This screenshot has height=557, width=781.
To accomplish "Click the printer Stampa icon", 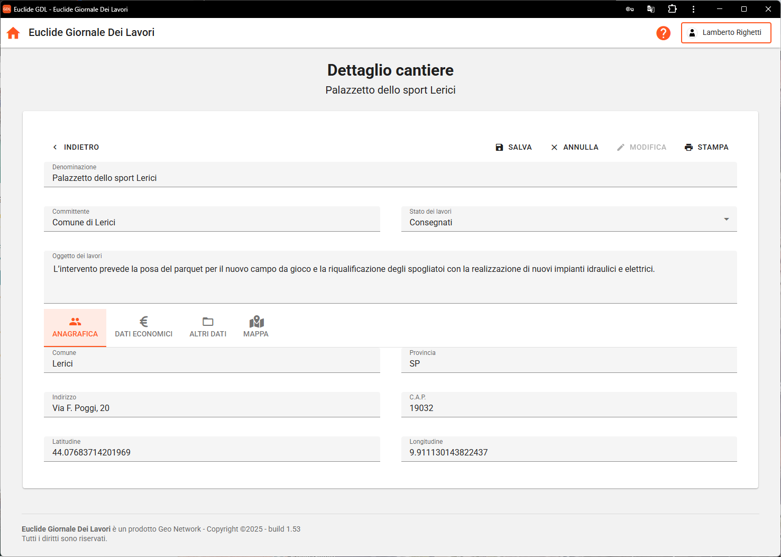I will 688,147.
